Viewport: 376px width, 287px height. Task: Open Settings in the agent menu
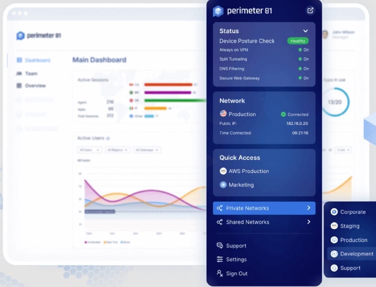coord(236,259)
